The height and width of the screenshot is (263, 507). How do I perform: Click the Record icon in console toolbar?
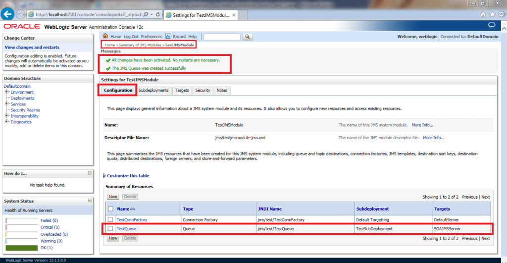click(x=168, y=37)
